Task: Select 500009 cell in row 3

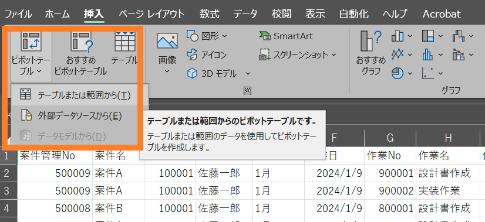Action: pyautogui.click(x=55, y=191)
